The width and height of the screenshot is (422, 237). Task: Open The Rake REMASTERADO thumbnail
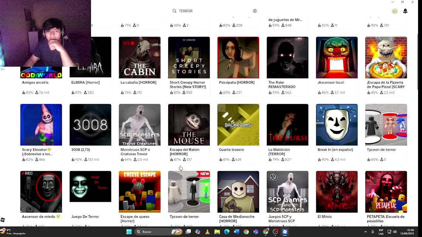click(287, 58)
